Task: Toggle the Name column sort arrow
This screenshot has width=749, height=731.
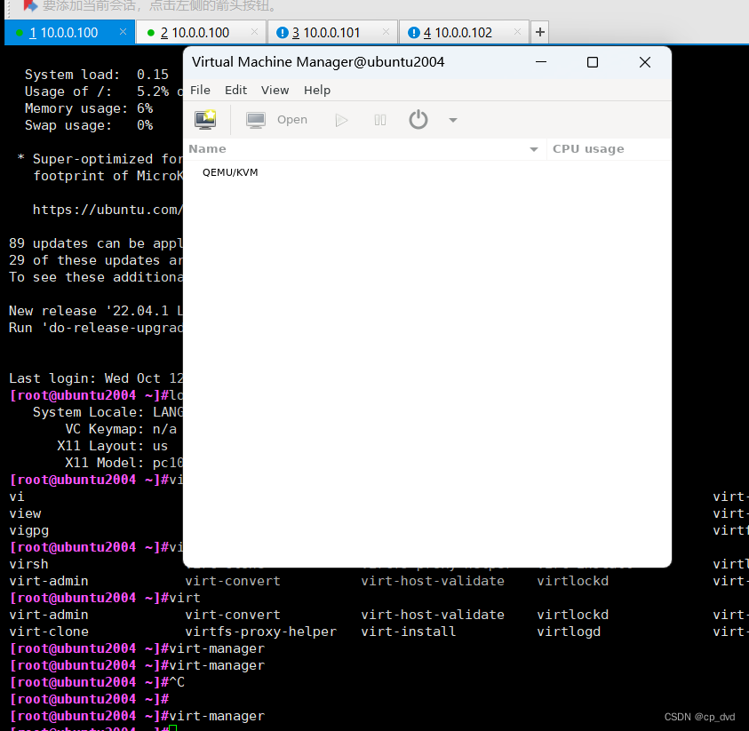Action: (x=534, y=149)
